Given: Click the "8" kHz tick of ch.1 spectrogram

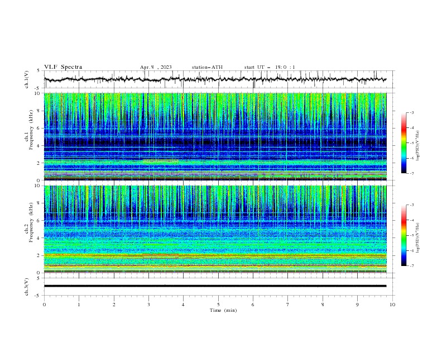Looking at the screenshot, I should [40, 111].
